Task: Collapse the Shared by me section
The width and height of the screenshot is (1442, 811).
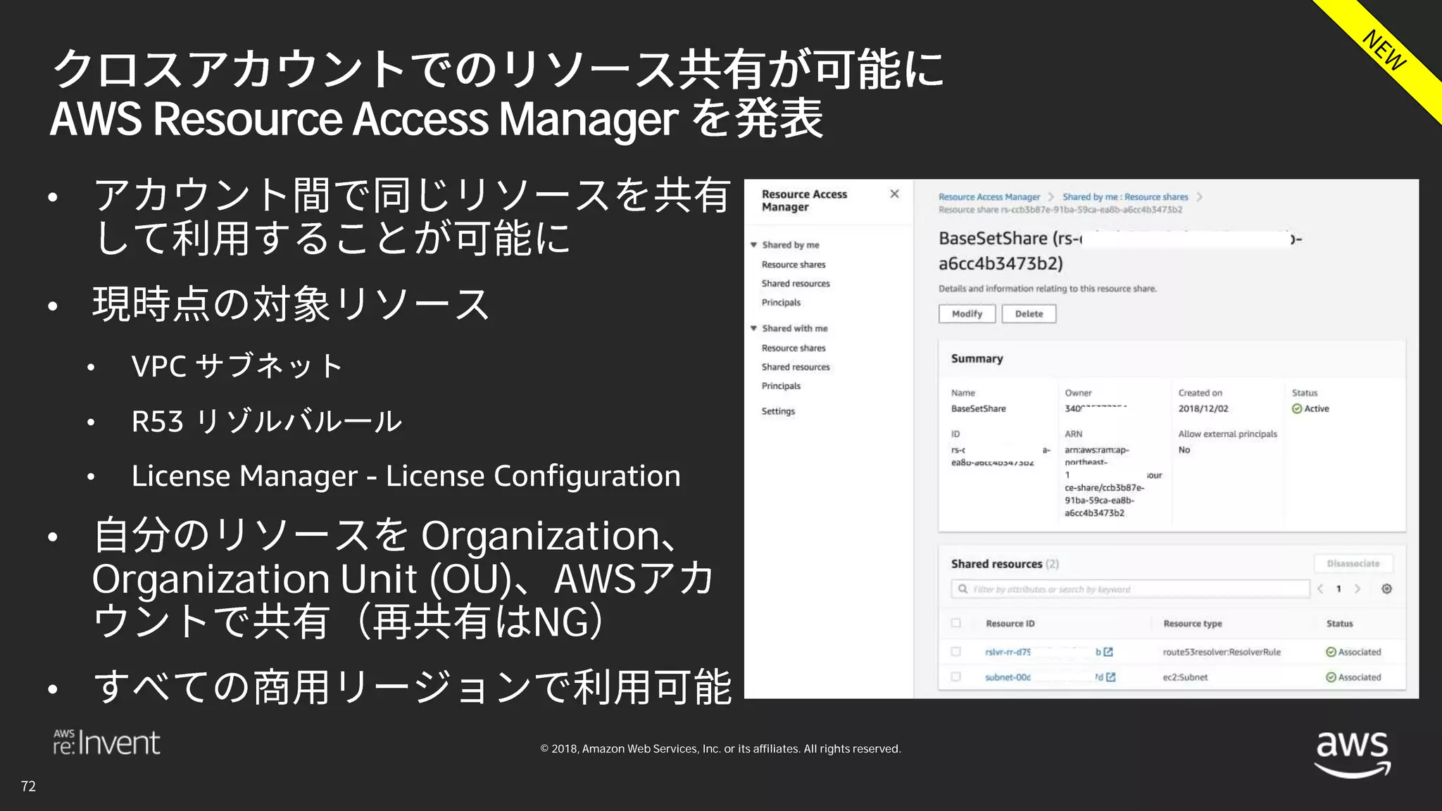Action: 753,245
